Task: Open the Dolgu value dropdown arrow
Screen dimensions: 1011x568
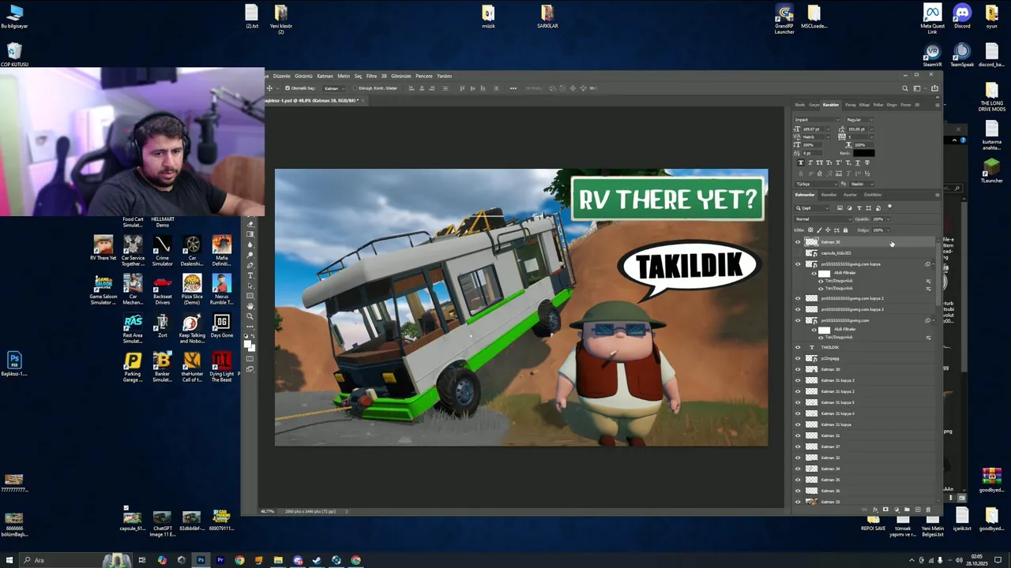Action: (889, 230)
